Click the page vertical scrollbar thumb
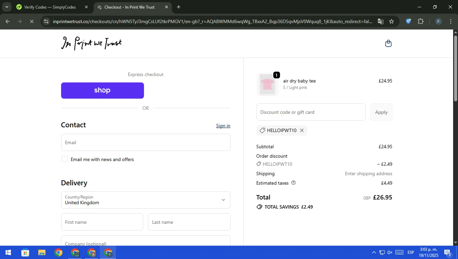 [456, 68]
